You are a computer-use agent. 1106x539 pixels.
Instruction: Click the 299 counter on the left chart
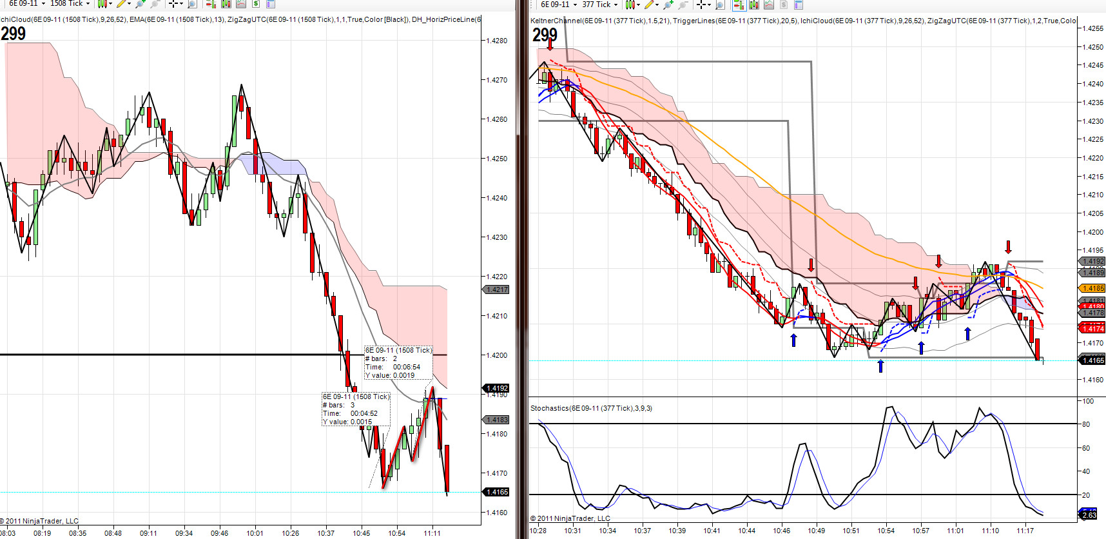tap(14, 34)
